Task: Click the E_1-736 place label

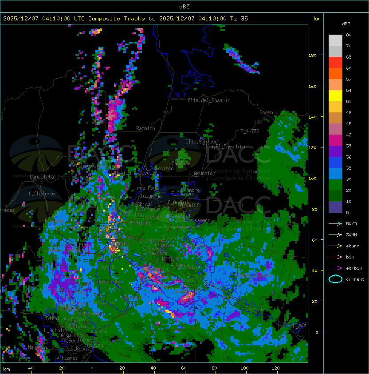Action: pos(250,131)
